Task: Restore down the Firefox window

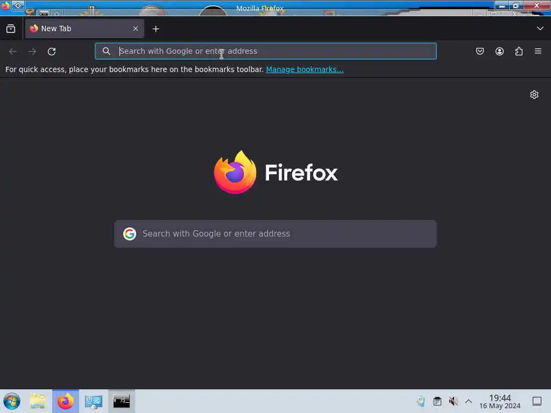Action: coord(515,5)
